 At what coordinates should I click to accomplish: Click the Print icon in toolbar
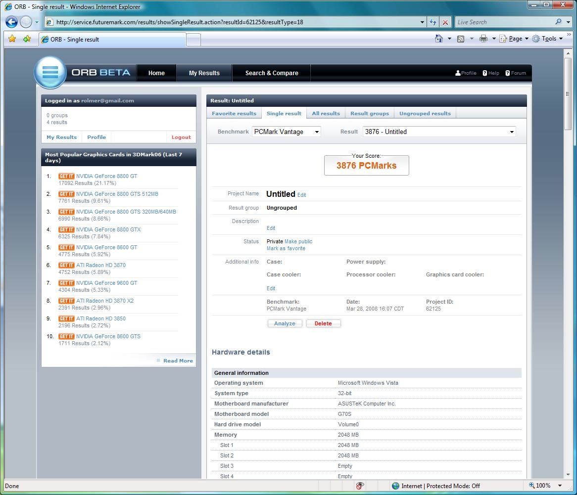point(483,39)
